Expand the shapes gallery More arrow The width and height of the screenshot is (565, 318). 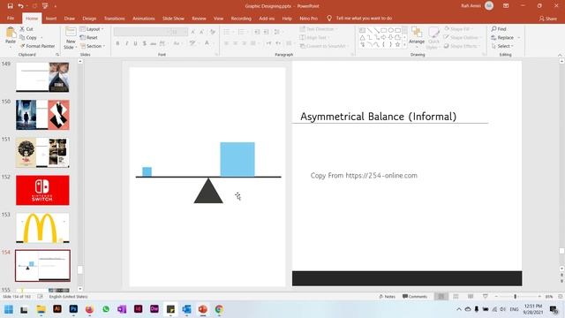coord(404,44)
